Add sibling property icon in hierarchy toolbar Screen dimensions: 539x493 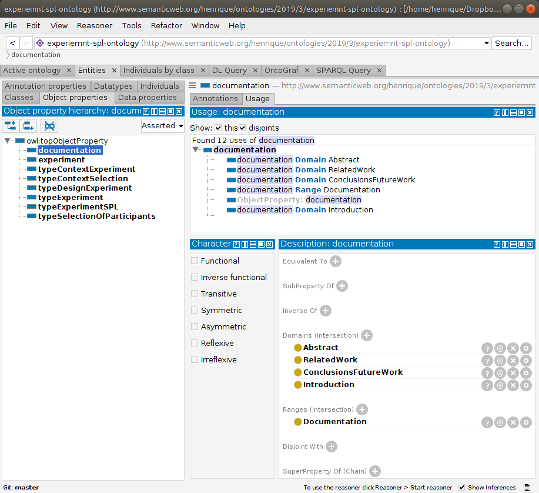[x=28, y=126]
